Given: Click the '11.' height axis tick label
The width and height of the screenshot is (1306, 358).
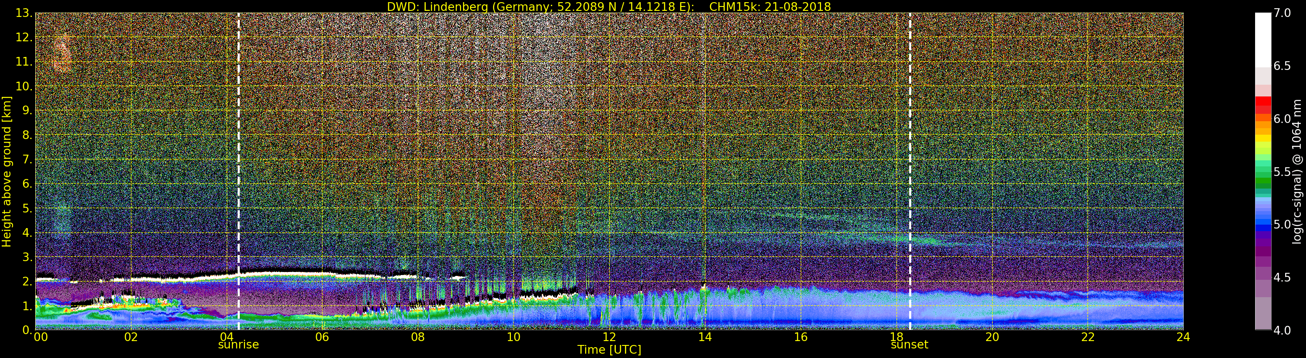Looking at the screenshot, I should pos(24,62).
